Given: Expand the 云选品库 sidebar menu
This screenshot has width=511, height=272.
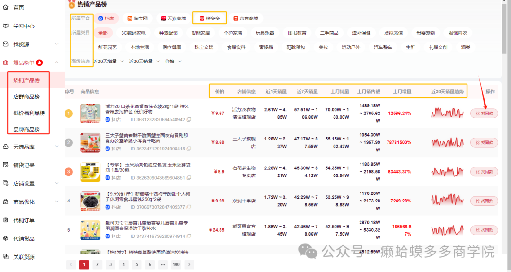Looking at the screenshot, I should click(x=57, y=147).
